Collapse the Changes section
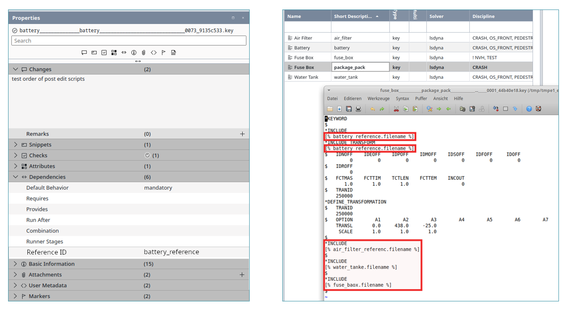This screenshot has height=309, width=567. (x=16, y=69)
